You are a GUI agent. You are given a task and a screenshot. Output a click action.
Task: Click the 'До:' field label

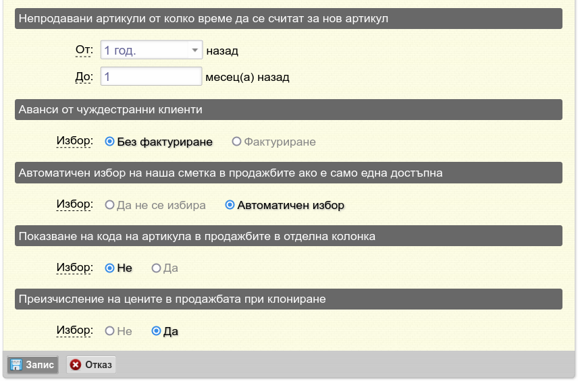[84, 76]
